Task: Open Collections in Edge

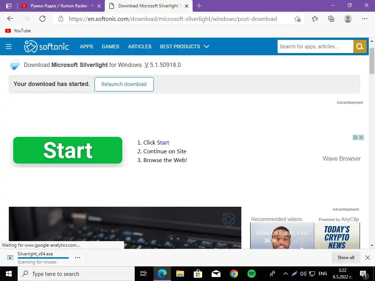Action: [331, 19]
